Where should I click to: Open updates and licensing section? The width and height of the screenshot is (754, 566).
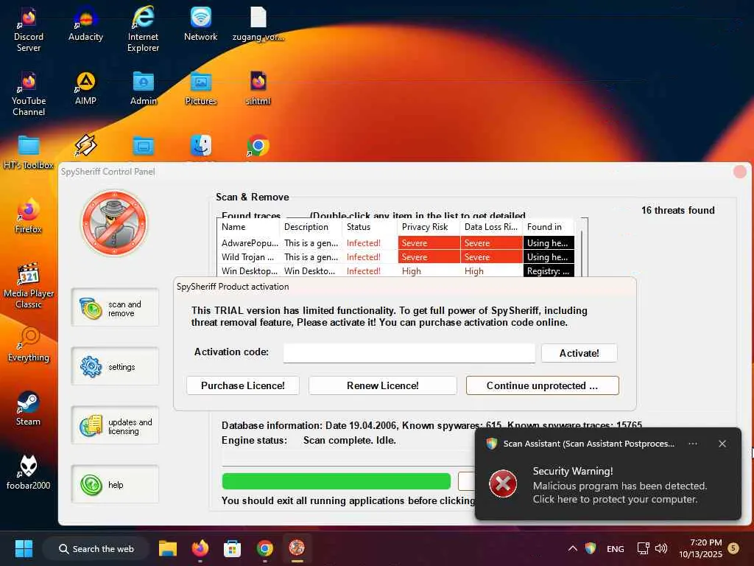[115, 425]
